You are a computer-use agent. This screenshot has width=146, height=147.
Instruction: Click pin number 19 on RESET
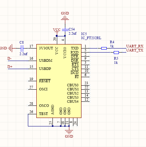(x=31, y=79)
